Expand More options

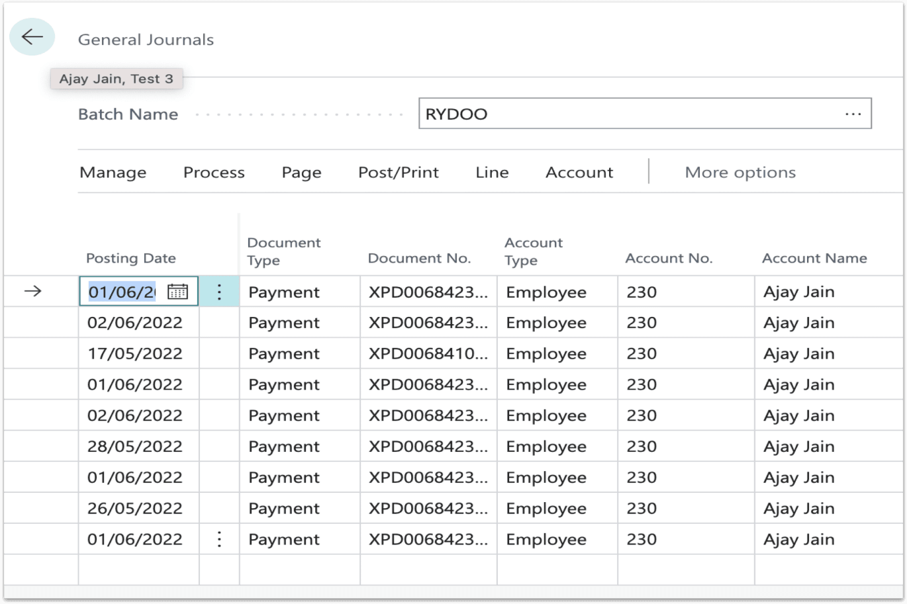pyautogui.click(x=739, y=172)
